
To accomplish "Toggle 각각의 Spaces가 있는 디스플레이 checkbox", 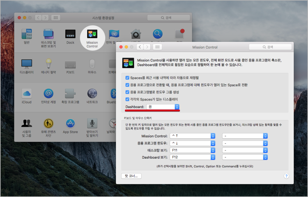I will tap(127, 99).
